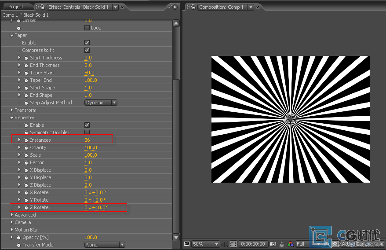This screenshot has width=386, height=250.
Task: Click the starburst composition preview image
Action: click(x=291, y=119)
